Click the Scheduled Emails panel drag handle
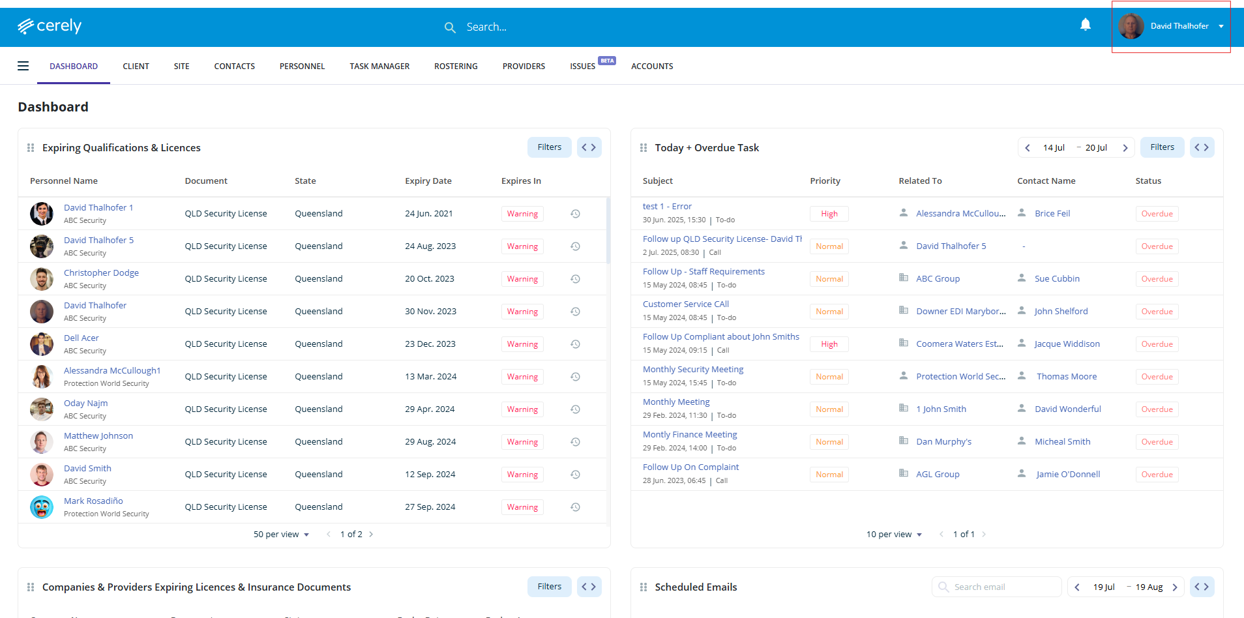 pos(644,587)
